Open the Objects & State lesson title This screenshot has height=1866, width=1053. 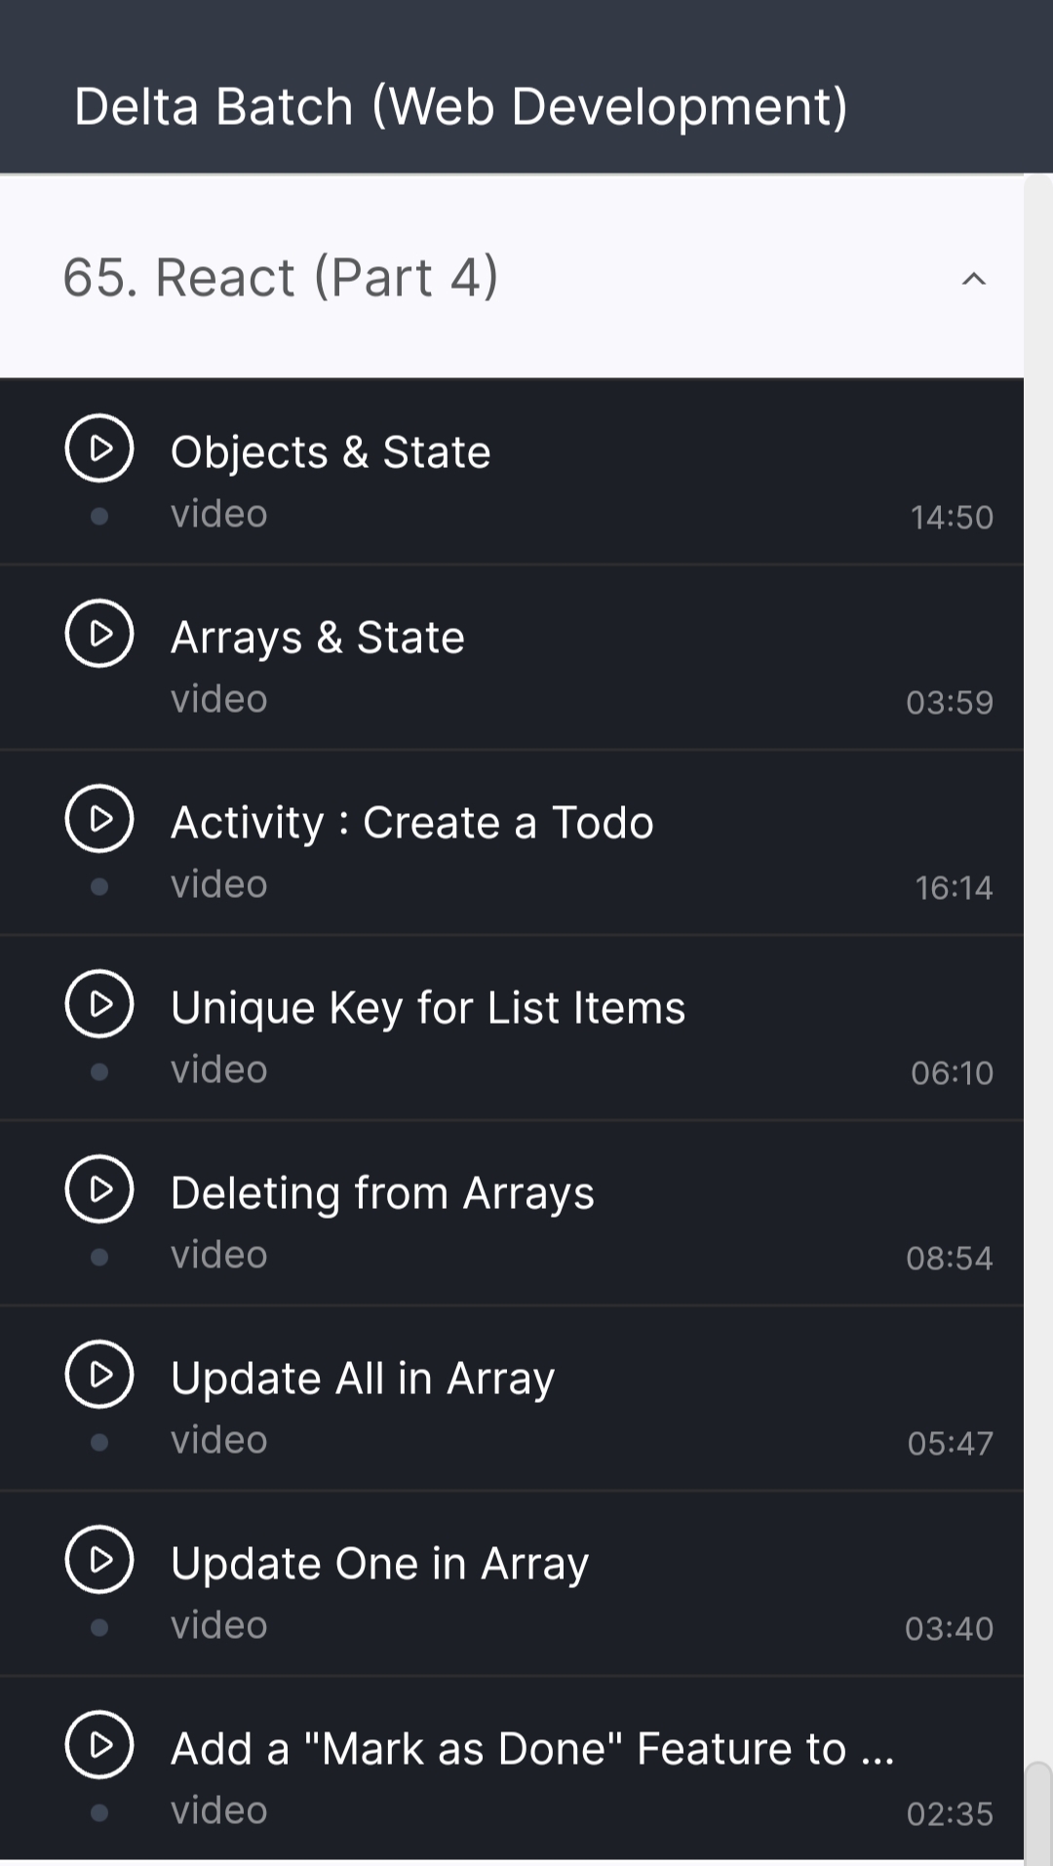point(331,452)
